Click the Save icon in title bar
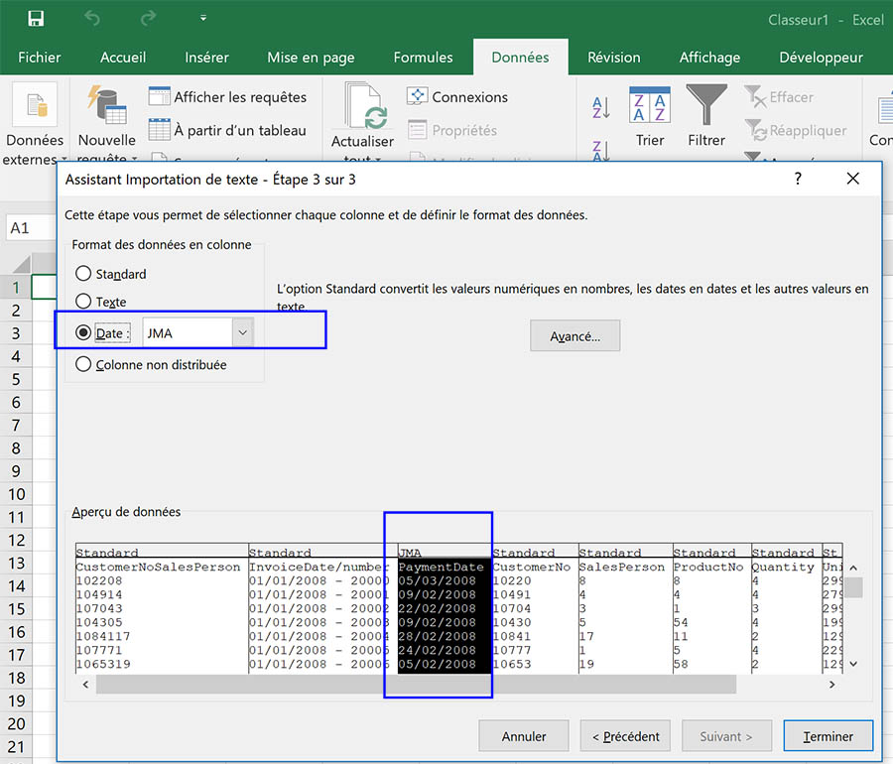 pyautogui.click(x=36, y=19)
